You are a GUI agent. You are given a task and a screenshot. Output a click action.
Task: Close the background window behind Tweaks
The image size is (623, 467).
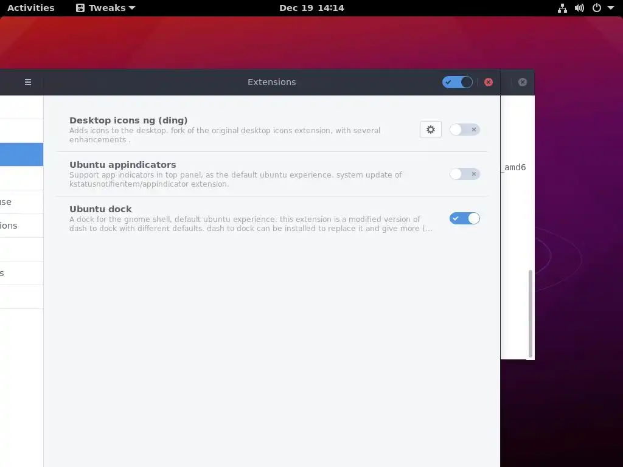click(x=523, y=82)
